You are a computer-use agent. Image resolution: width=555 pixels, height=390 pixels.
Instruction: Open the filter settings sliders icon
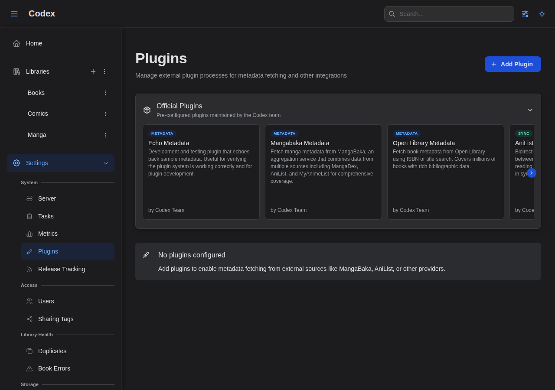(x=525, y=14)
